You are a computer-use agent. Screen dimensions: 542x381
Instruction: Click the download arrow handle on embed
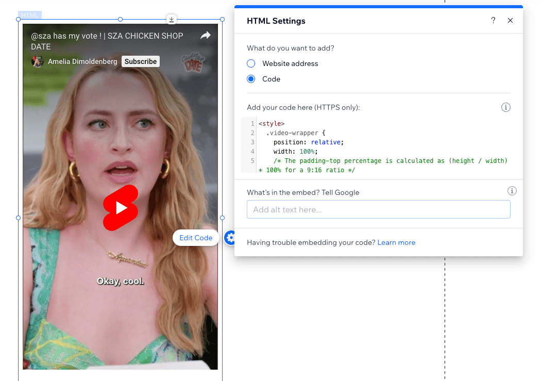click(x=172, y=20)
